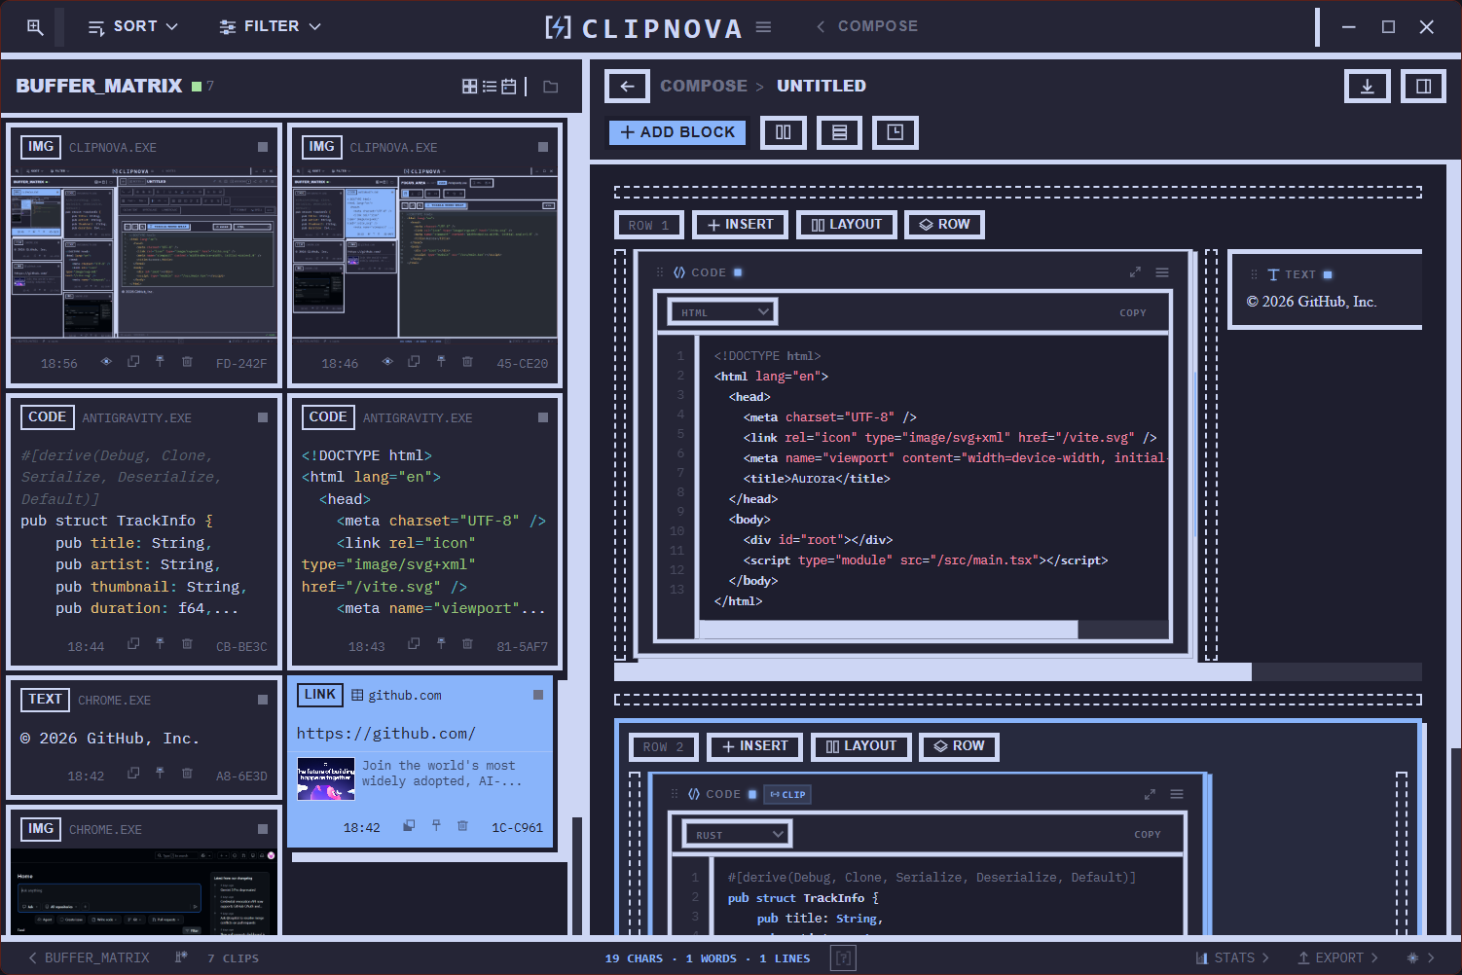Open the Rust code block hamburger menu

point(1177,794)
